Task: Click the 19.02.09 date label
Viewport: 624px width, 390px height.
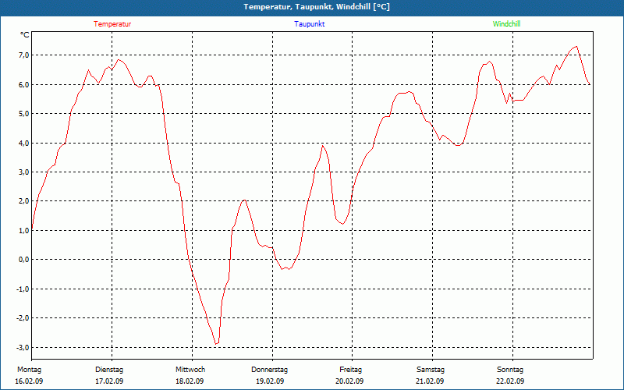Action: (x=270, y=381)
